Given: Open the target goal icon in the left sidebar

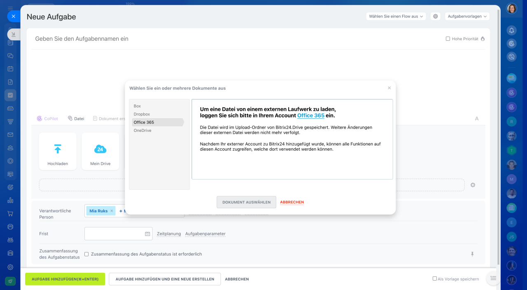Looking at the screenshot, I should point(10,187).
